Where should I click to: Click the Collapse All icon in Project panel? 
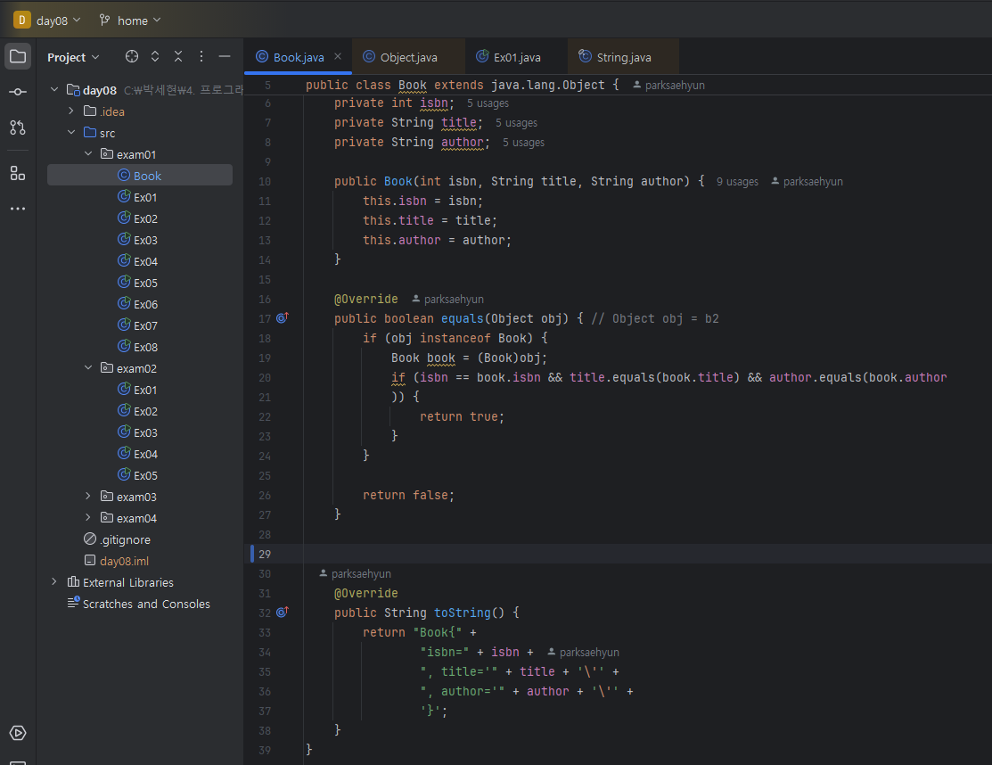tap(178, 57)
